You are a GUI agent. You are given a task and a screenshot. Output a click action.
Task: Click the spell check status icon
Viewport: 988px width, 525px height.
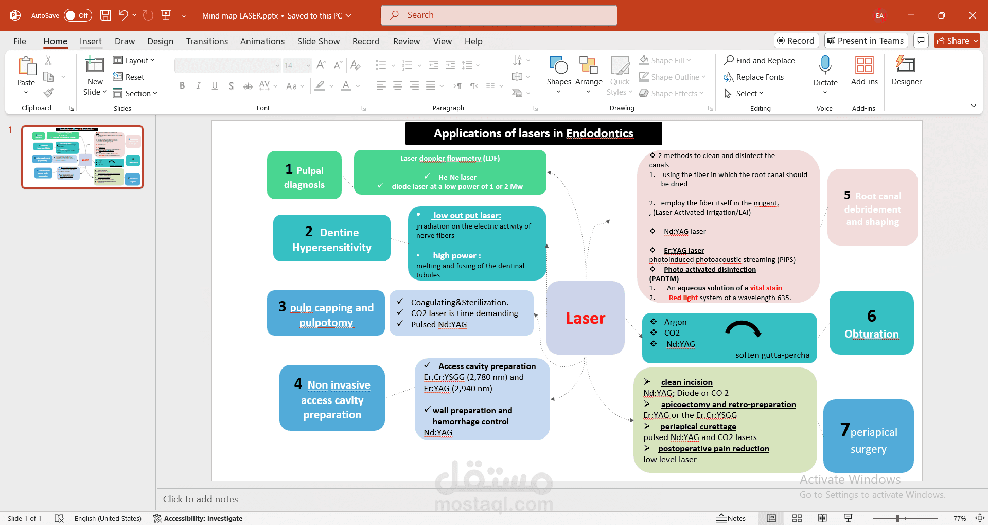59,518
